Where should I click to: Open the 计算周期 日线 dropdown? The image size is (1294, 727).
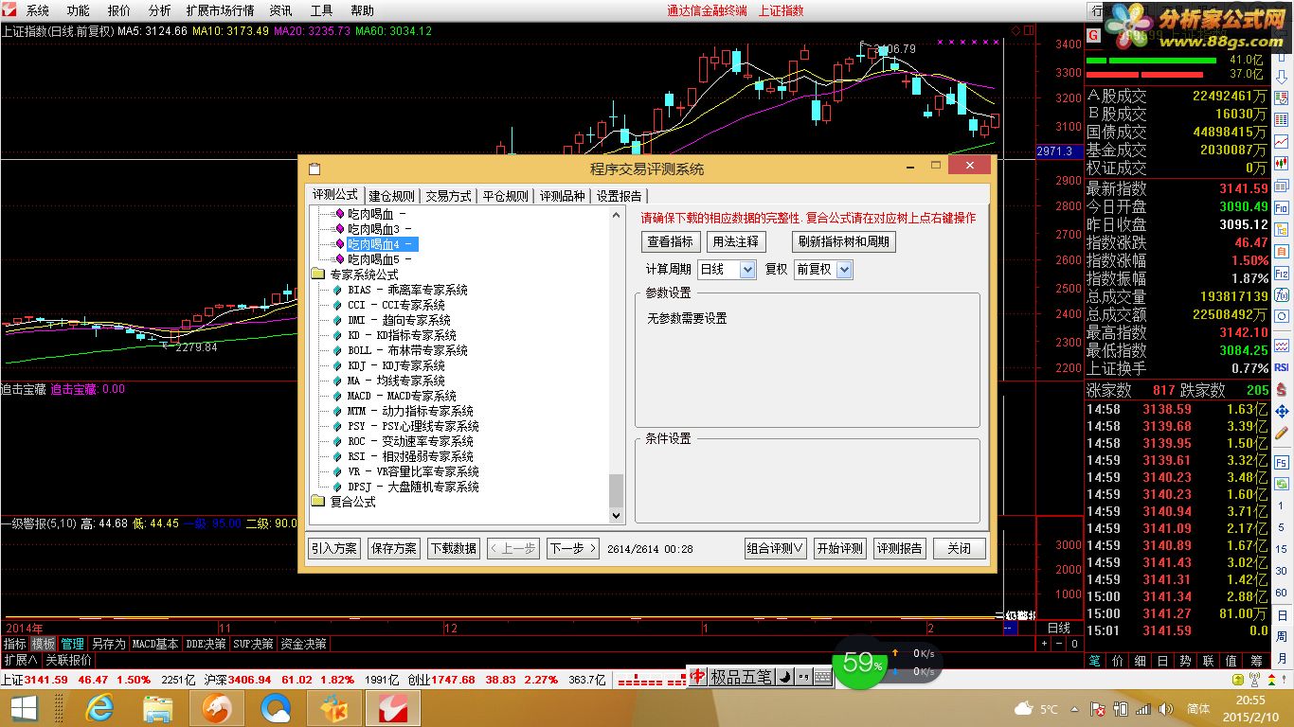(727, 270)
